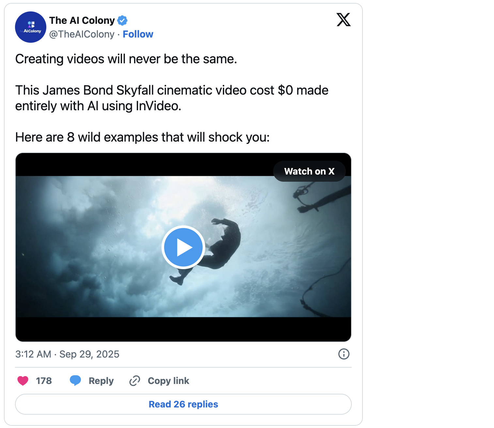Click the chain link icon
The image size is (494, 428).
pos(135,381)
